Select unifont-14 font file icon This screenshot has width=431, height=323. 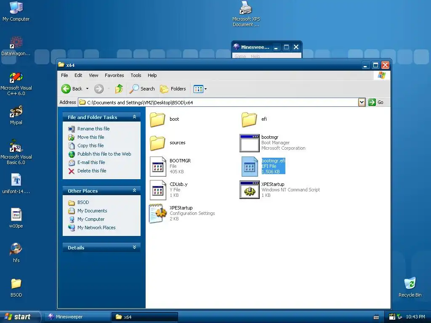(x=16, y=180)
